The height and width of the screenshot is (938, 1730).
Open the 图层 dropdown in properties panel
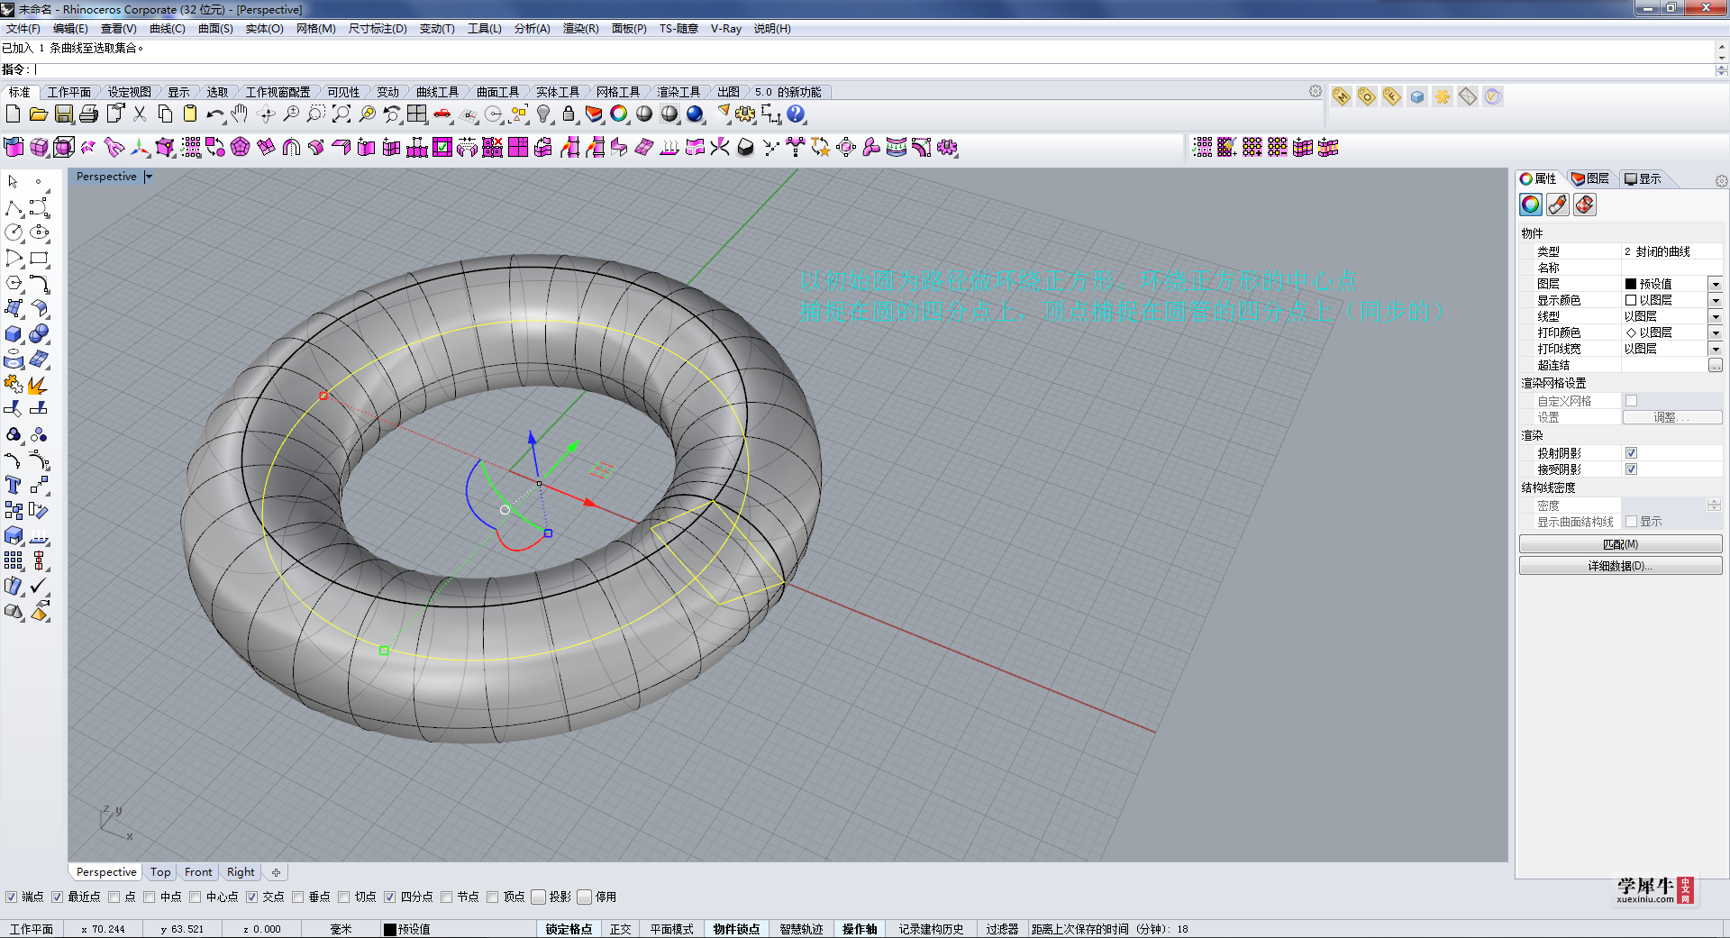tap(1716, 284)
